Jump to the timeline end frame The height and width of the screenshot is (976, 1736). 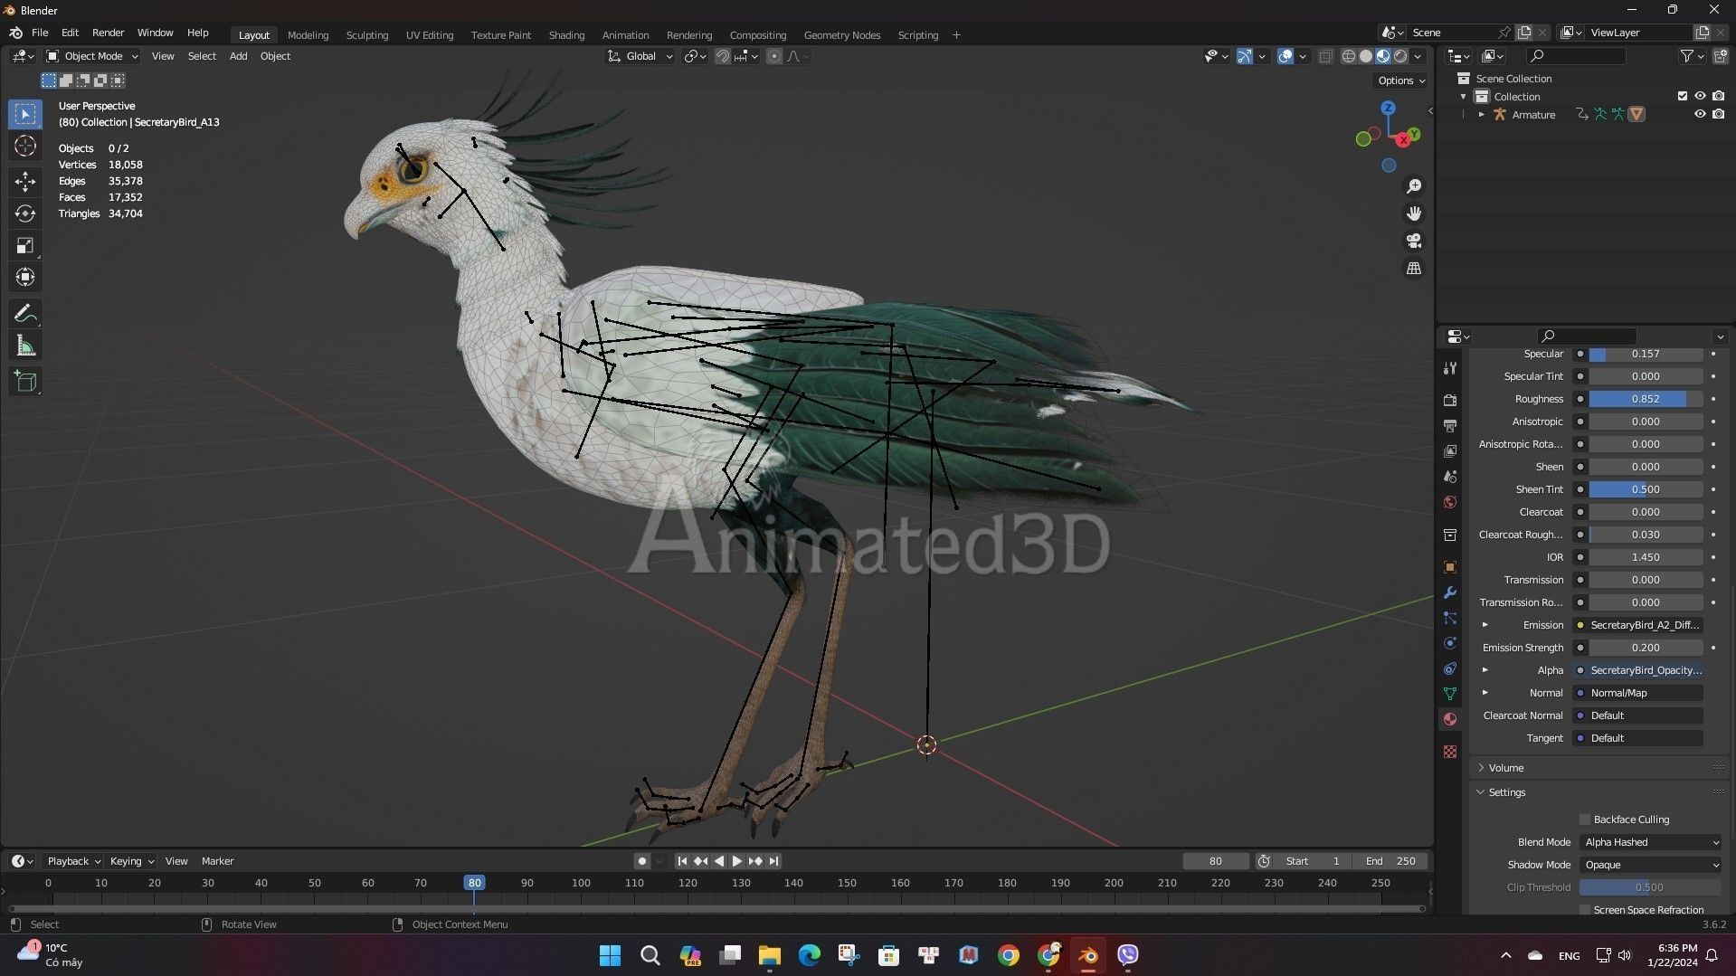coord(773,861)
